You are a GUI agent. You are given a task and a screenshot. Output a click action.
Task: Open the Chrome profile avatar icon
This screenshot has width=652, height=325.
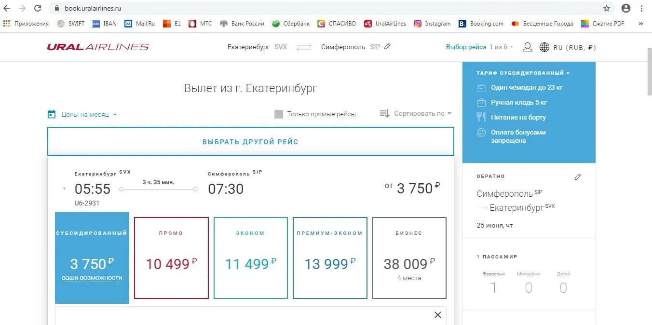626,8
